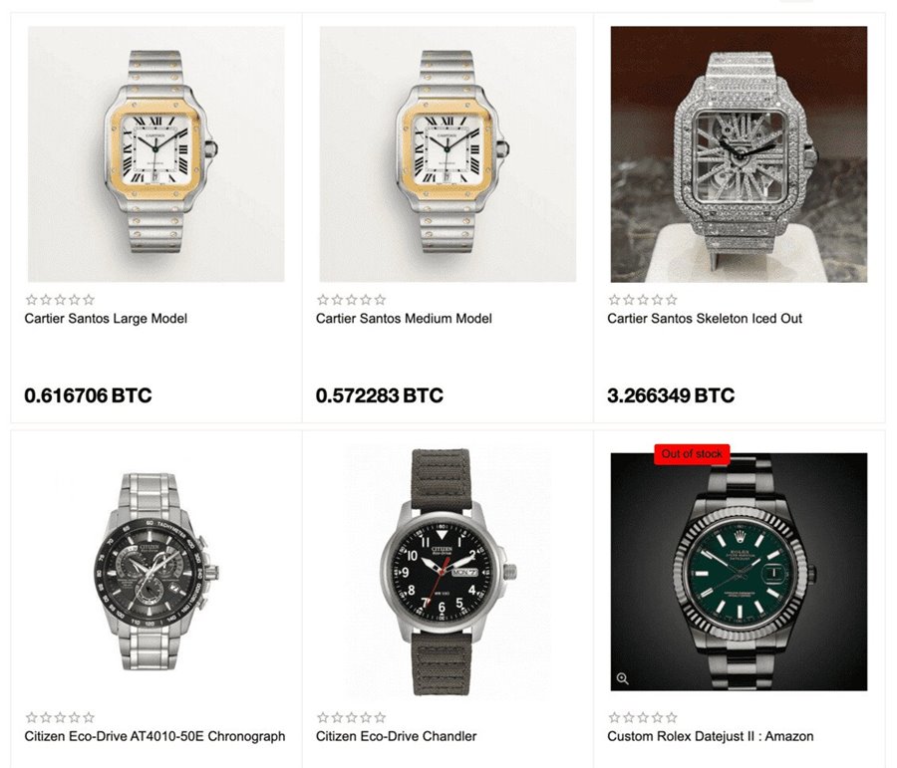
Task: Click the Out of stock badge
Action: point(692,454)
